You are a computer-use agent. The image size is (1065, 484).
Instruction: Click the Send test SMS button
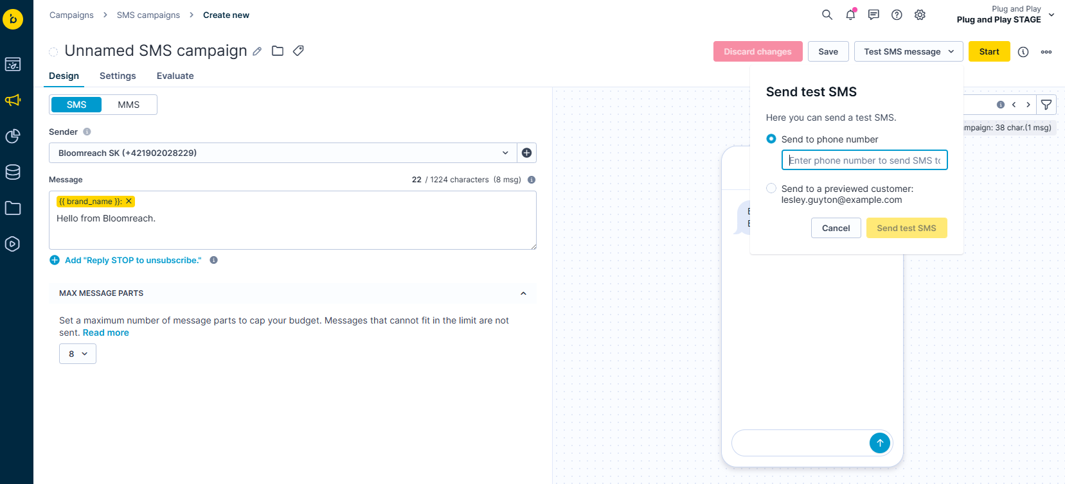pyautogui.click(x=907, y=228)
